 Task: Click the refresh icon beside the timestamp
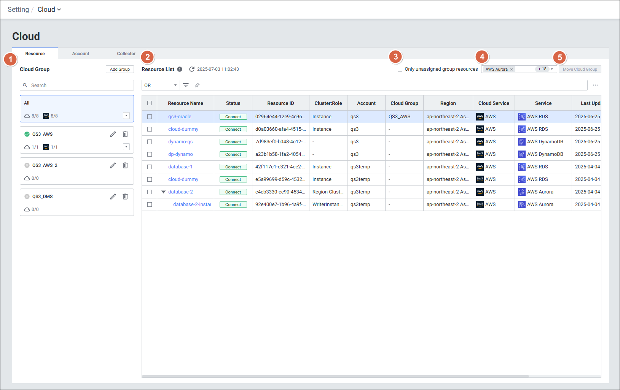(192, 69)
